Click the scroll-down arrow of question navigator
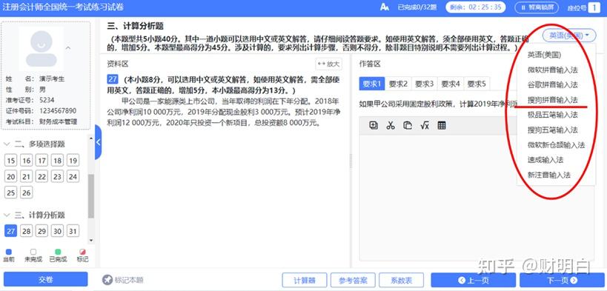 pyautogui.click(x=91, y=241)
